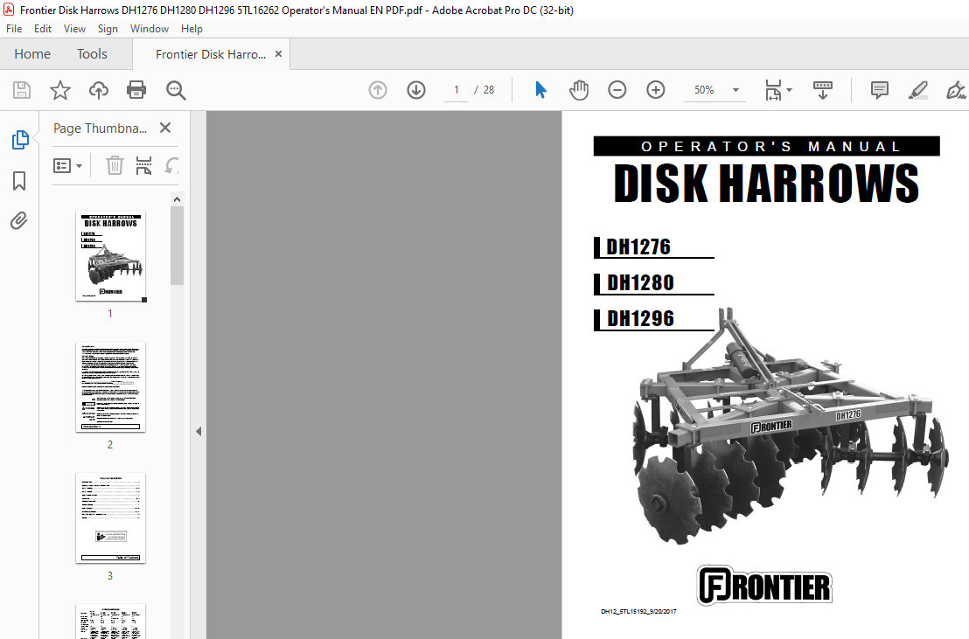Open the Sign menu
Image resolution: width=969 pixels, height=639 pixels.
pos(108,29)
